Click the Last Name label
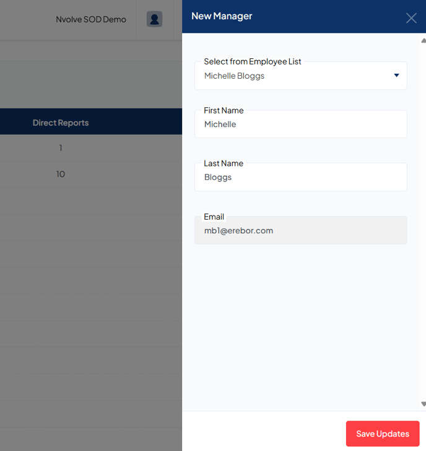The width and height of the screenshot is (426, 451). 224,163
